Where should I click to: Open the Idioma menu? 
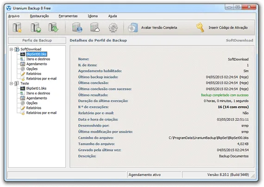click(x=93, y=16)
